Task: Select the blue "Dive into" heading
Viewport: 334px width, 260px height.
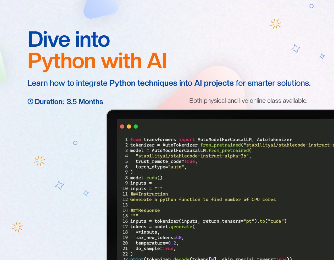Action: (x=69, y=40)
